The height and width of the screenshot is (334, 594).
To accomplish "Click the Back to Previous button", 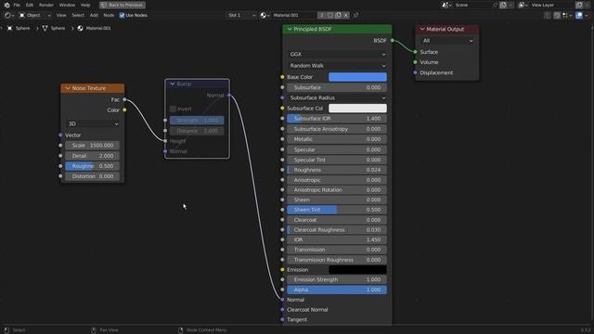I will (123, 5).
